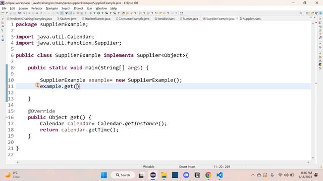The width and height of the screenshot is (323, 181).
Task: Open the Search menu
Action: coord(66,9)
